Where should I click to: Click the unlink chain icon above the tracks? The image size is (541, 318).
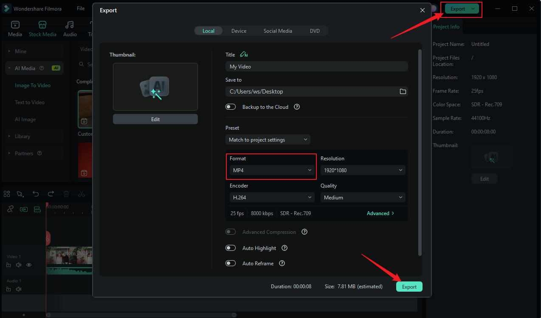(x=11, y=209)
